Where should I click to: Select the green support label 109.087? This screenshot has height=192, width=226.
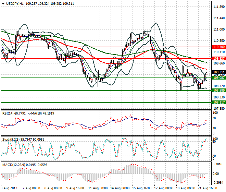[219, 78]
